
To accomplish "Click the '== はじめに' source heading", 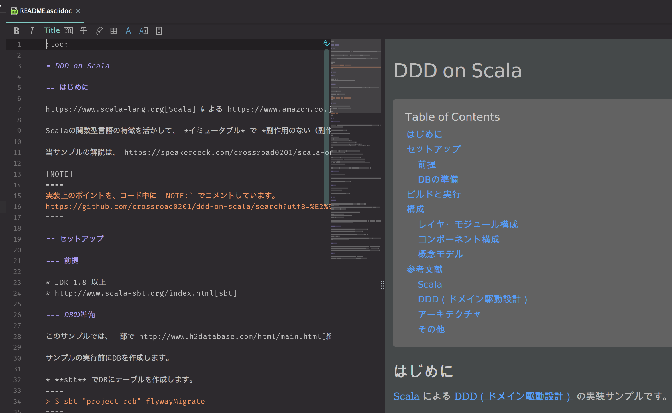I will (x=67, y=87).
